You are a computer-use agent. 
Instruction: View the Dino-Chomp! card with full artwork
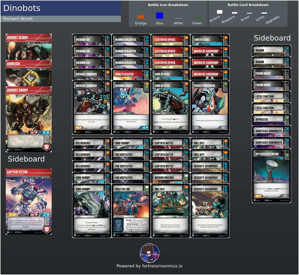[x=92, y=211]
